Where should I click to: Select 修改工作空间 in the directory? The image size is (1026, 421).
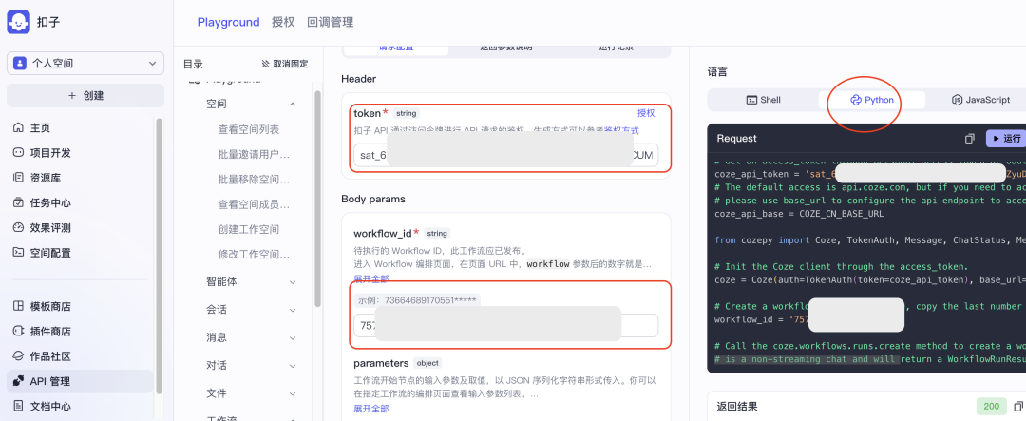(x=254, y=254)
